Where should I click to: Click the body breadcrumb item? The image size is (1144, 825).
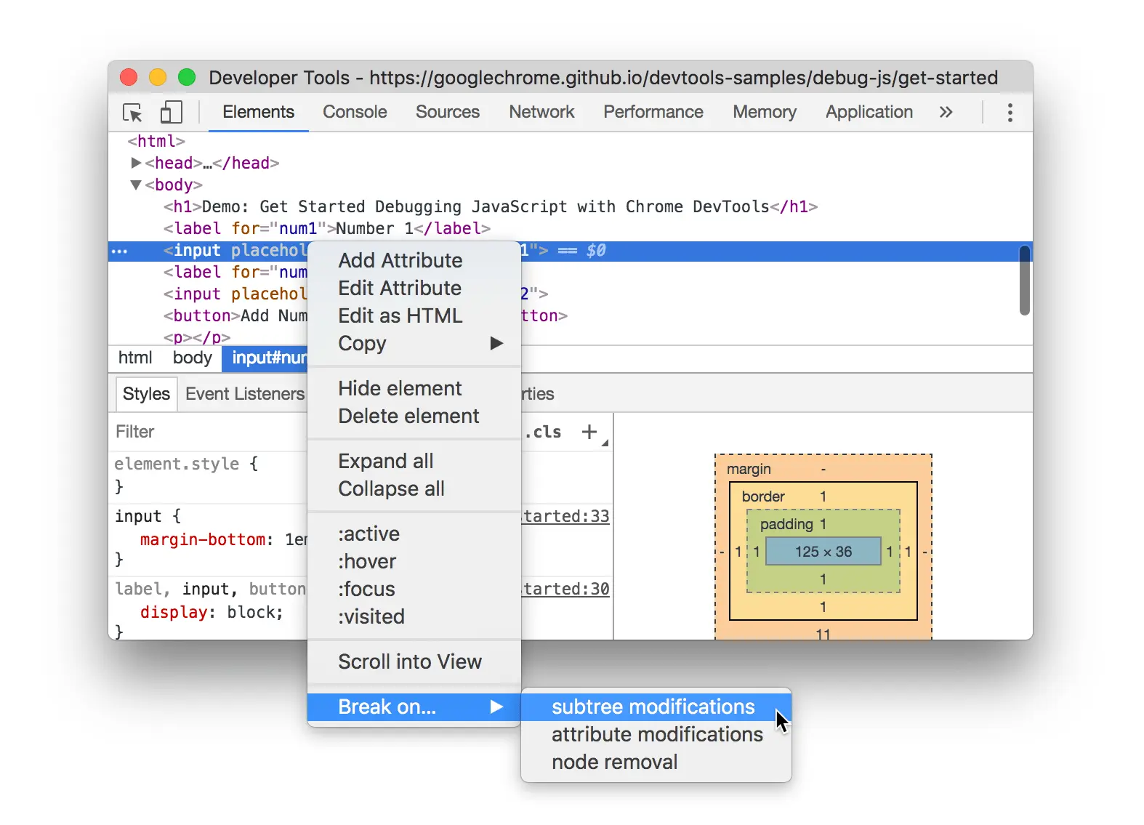coord(192,358)
